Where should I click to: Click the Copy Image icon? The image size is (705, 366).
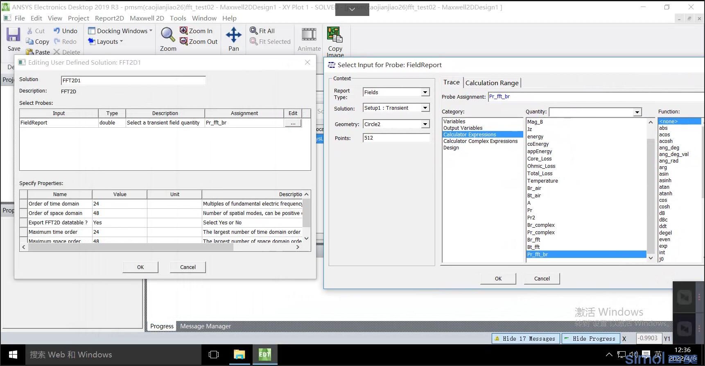(x=335, y=35)
